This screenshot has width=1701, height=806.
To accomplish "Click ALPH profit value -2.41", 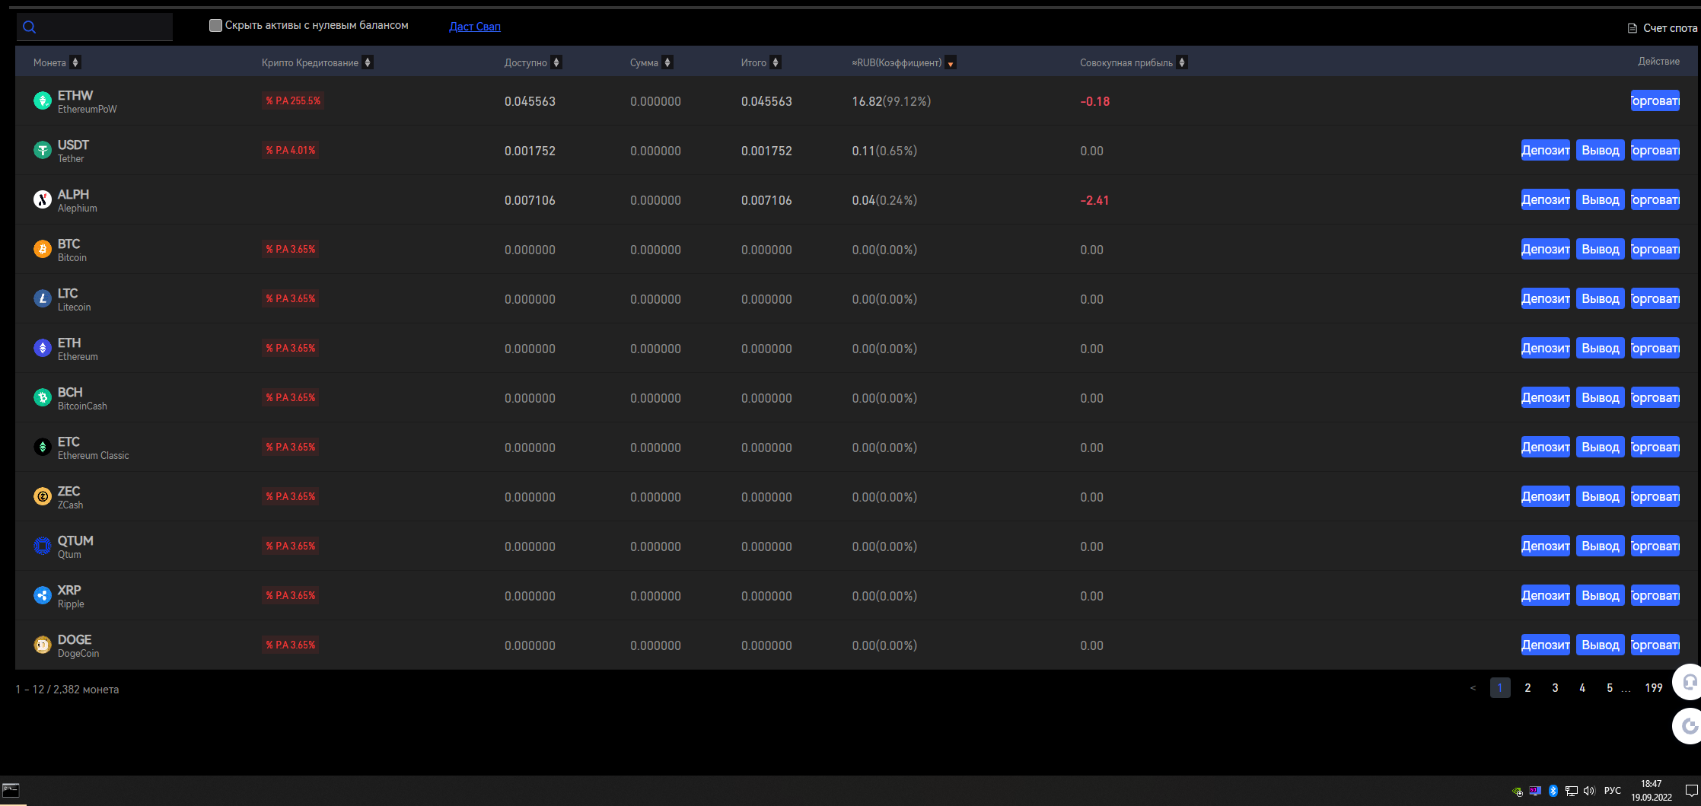I will click(x=1094, y=200).
